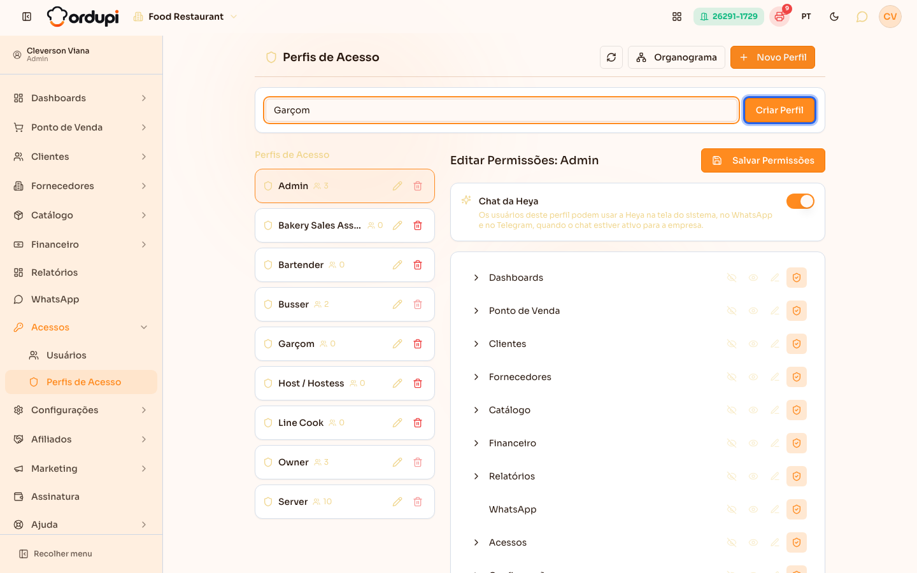
Task: Expand the Dashboards permission group
Action: click(476, 278)
